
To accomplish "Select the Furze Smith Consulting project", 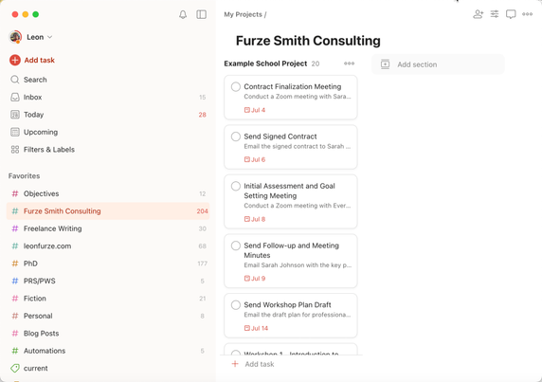I will (x=108, y=211).
